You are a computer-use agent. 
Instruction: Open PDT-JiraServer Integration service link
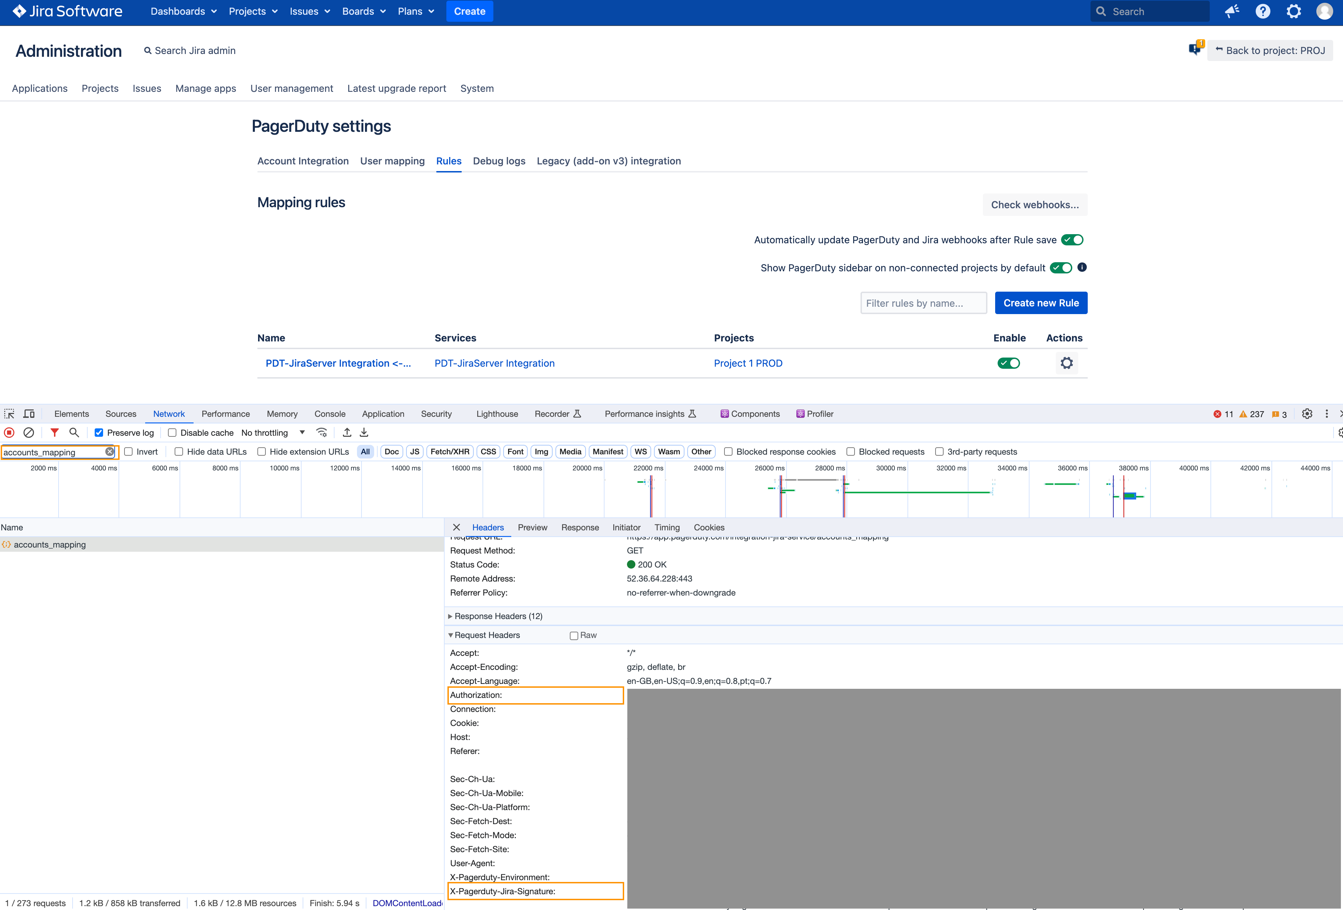pyautogui.click(x=494, y=364)
